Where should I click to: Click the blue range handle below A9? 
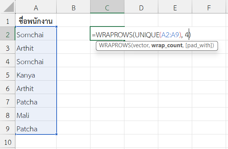[56, 134]
